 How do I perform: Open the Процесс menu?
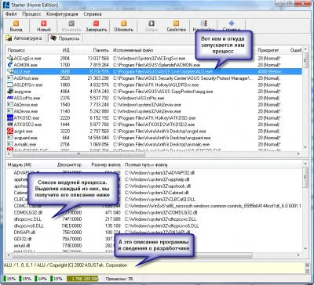tap(31, 14)
